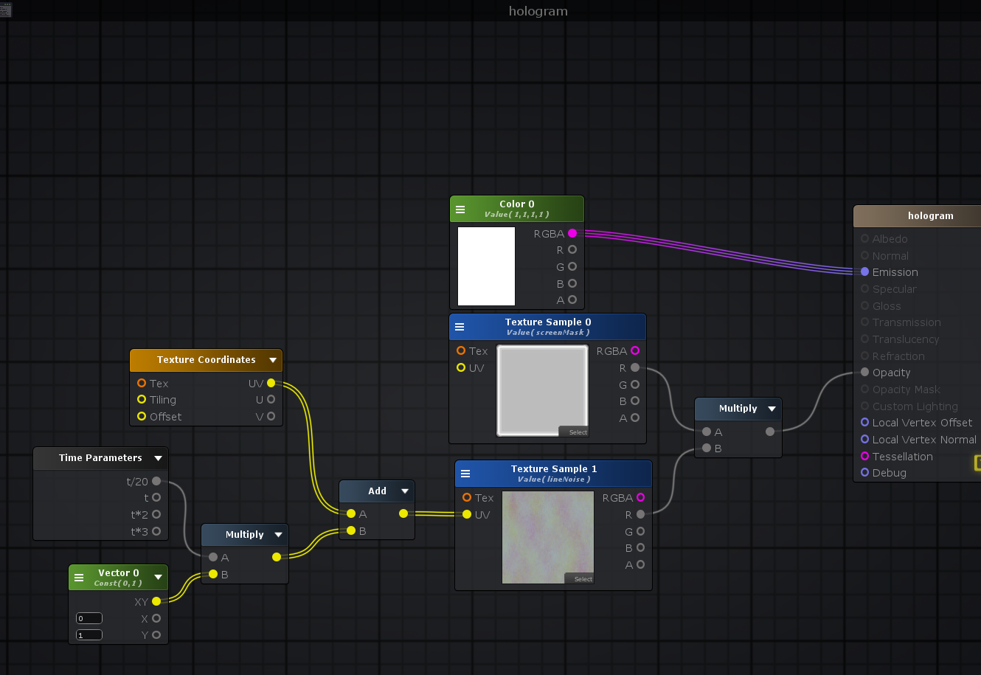Click the Opacity input port on hologram node

point(864,372)
